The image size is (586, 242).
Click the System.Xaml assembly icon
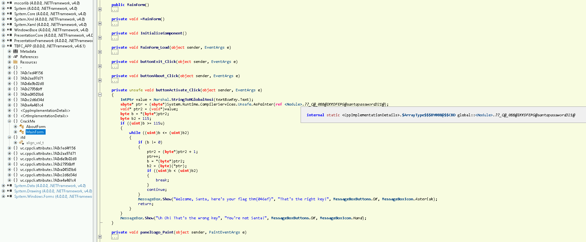click(10, 25)
